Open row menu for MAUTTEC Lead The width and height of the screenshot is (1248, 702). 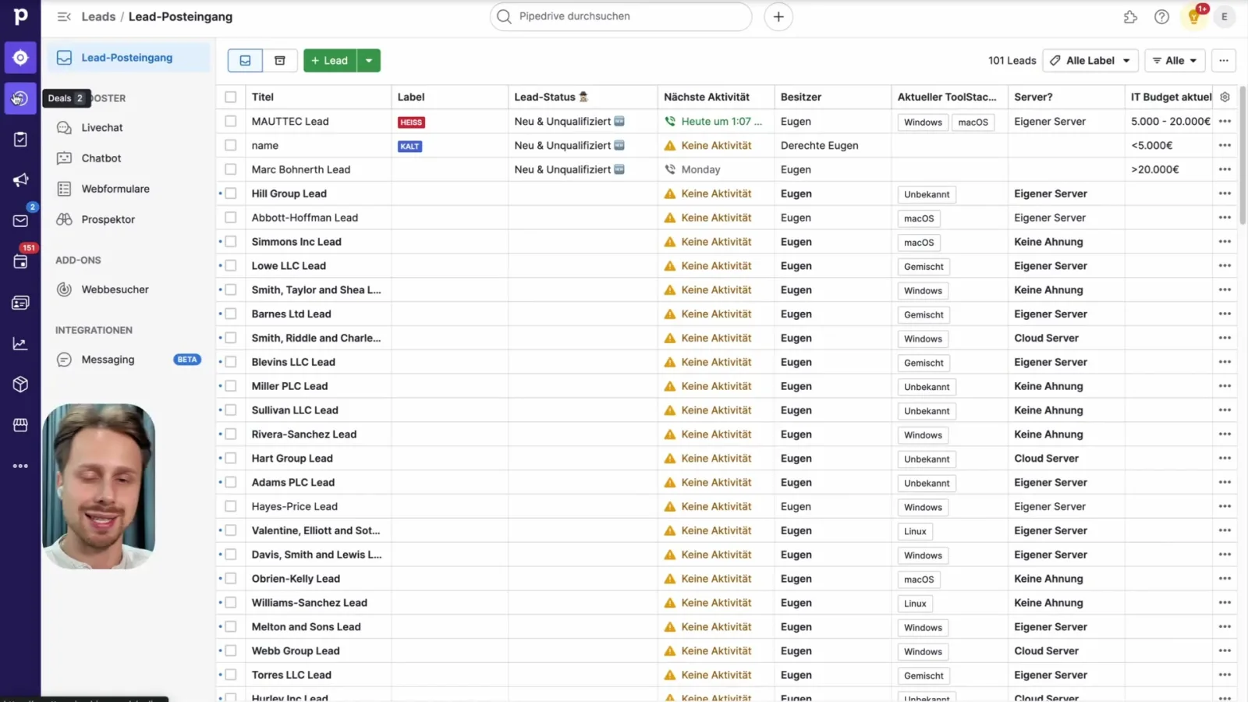coord(1225,121)
